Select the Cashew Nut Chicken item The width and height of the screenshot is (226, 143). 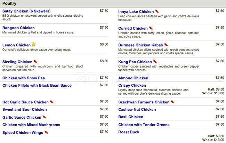tap(137, 110)
